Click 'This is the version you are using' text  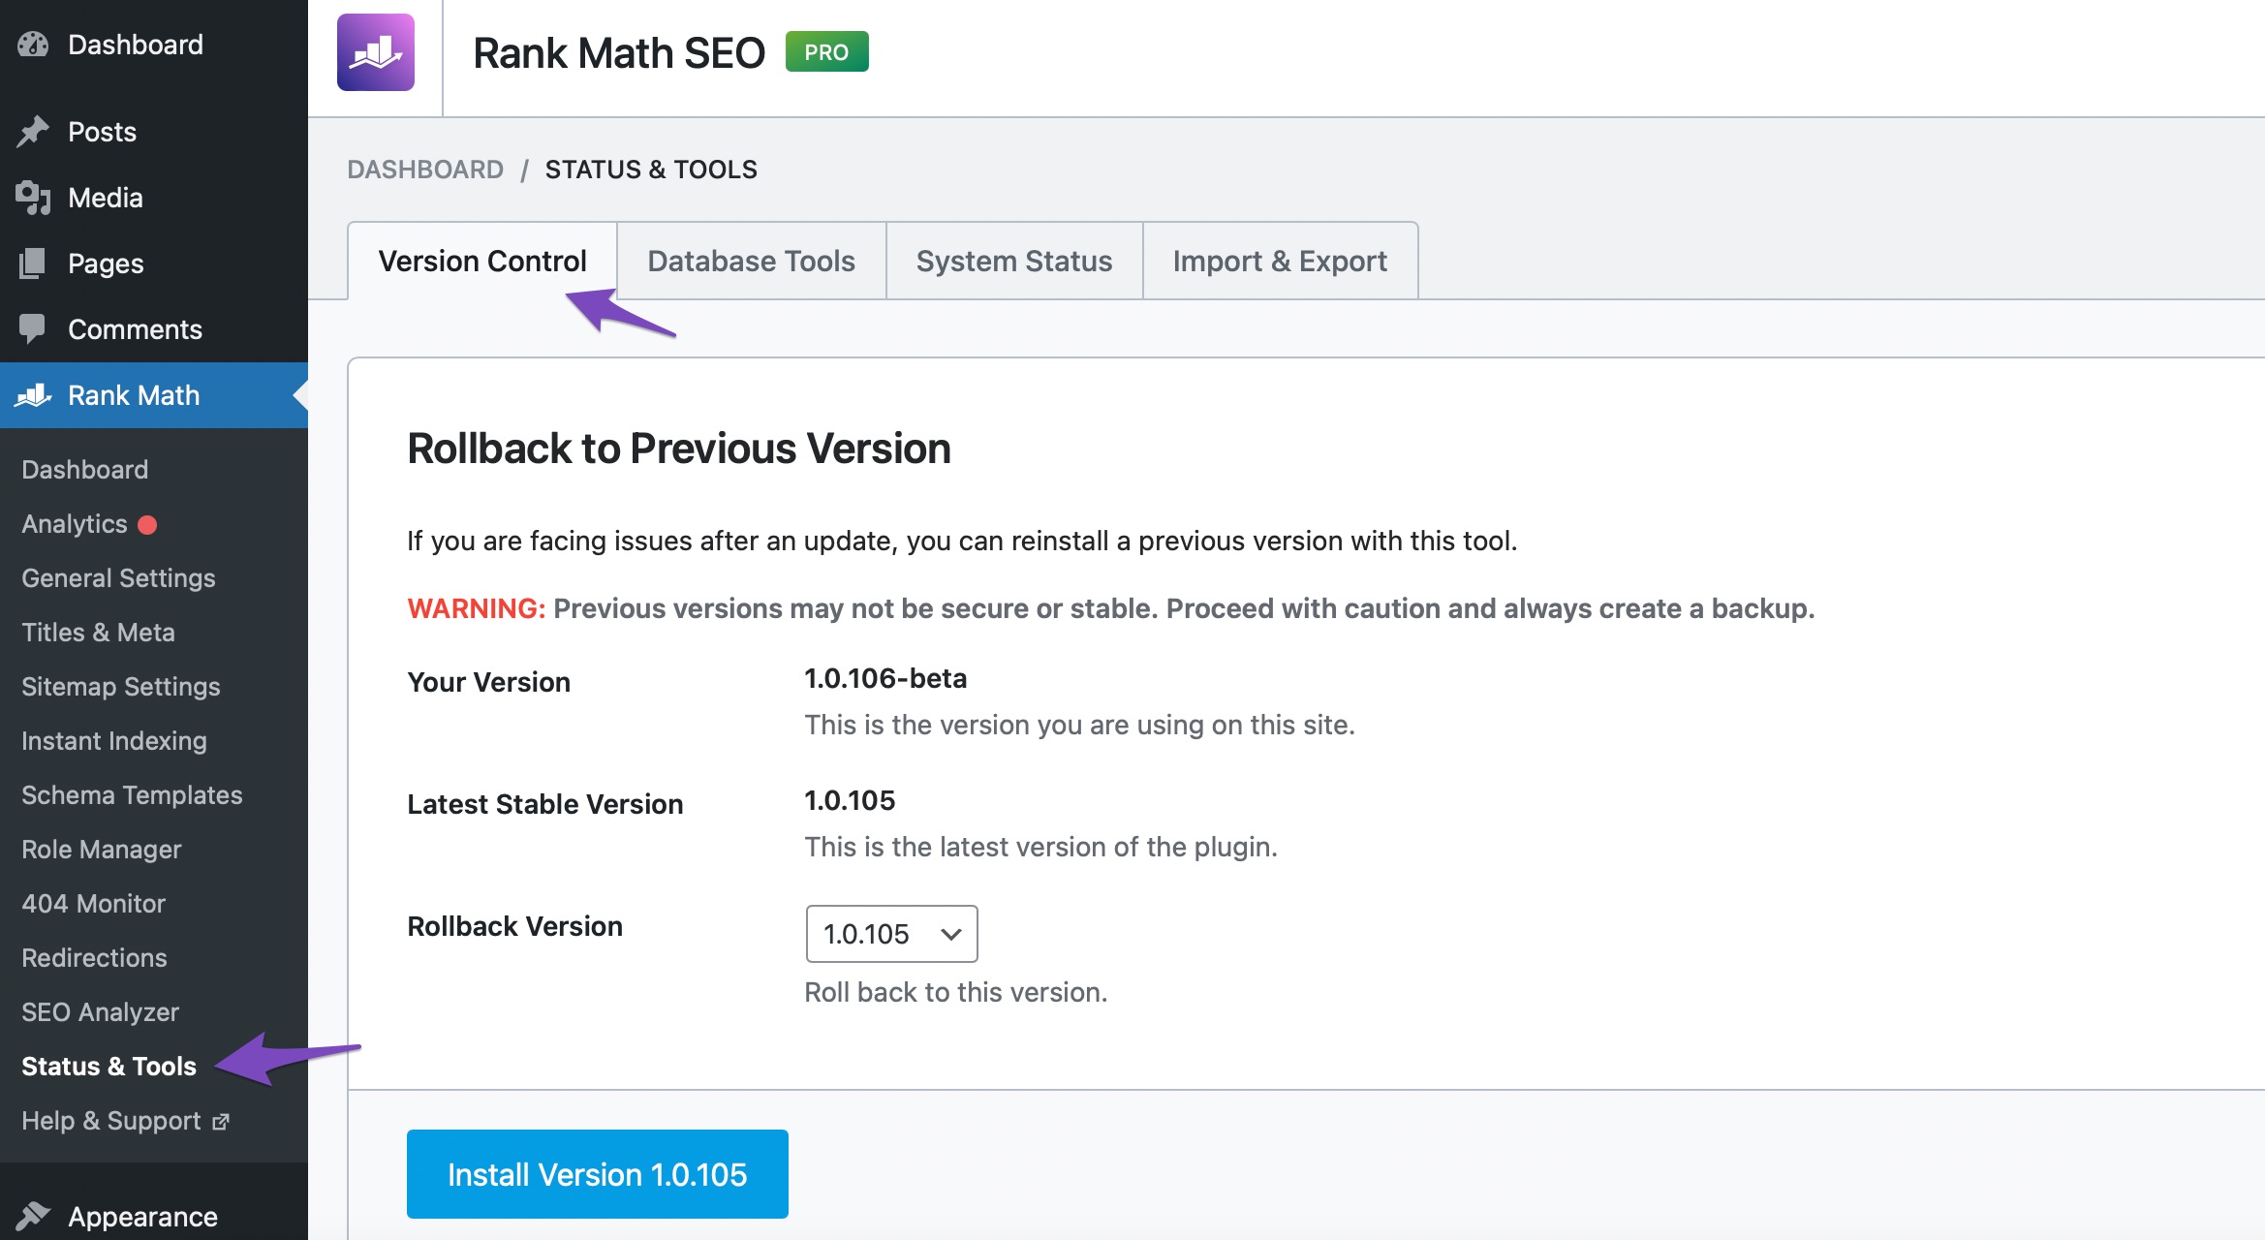click(x=1079, y=725)
